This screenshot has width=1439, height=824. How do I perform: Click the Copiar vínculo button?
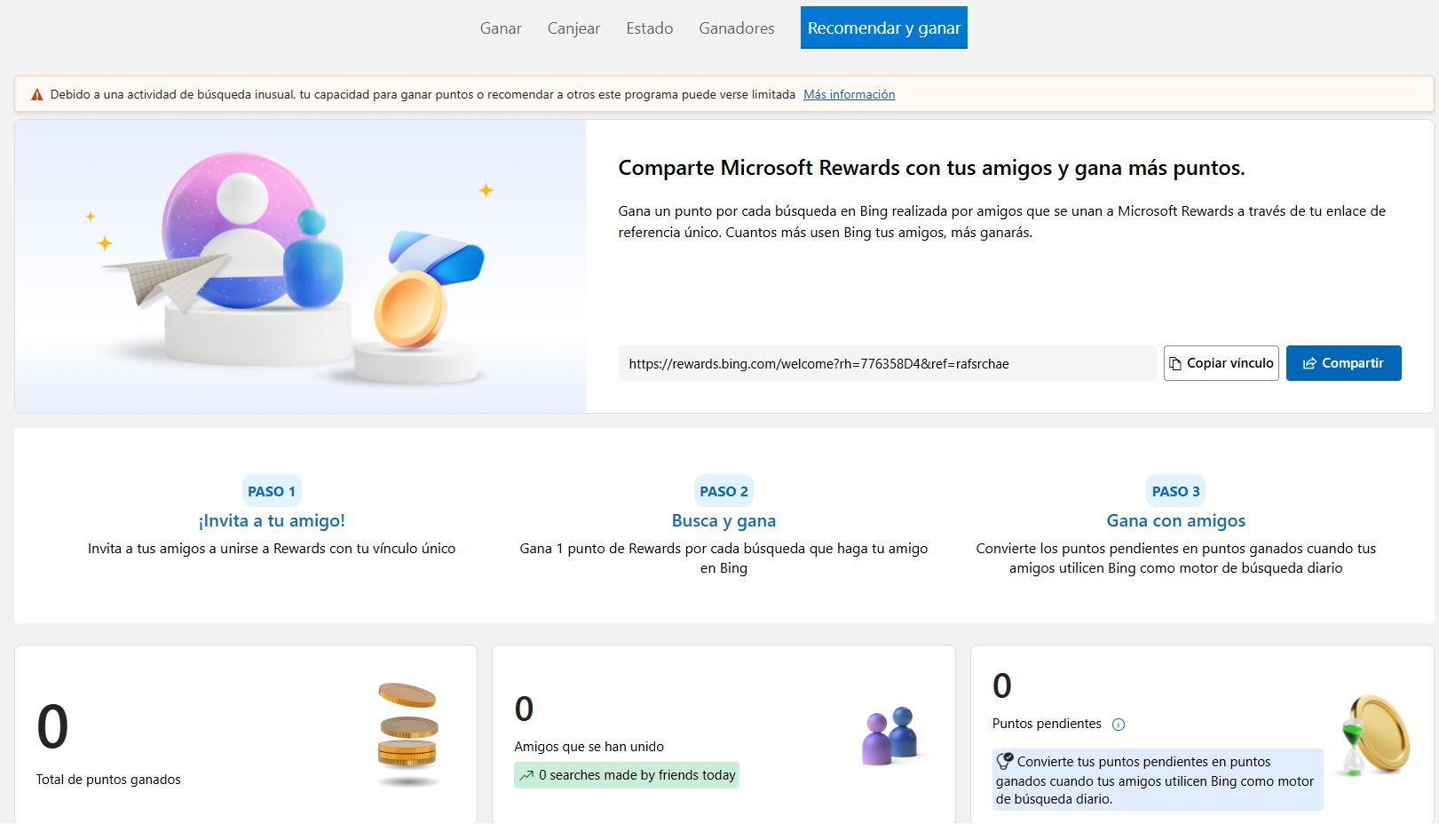click(1221, 363)
